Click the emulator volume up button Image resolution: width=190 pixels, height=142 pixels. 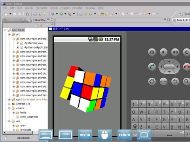coord(175,52)
